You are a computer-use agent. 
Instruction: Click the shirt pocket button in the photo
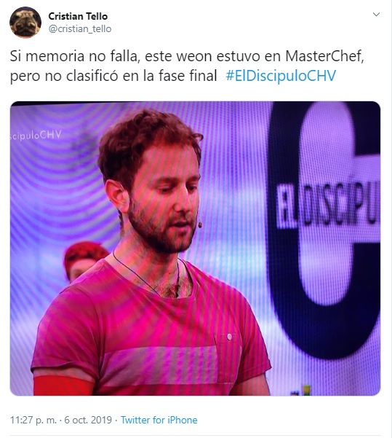point(229,337)
